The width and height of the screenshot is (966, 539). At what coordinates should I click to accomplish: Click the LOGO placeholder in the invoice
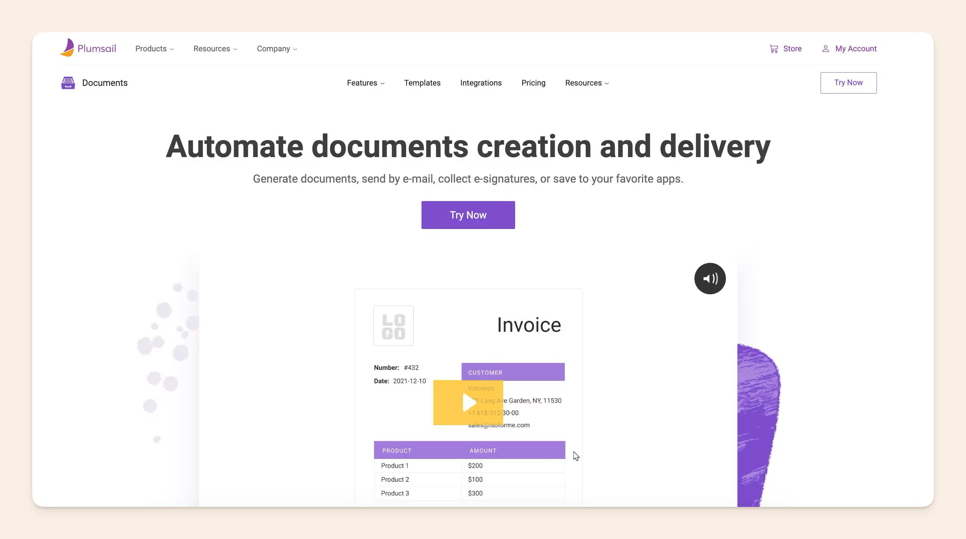tap(394, 325)
